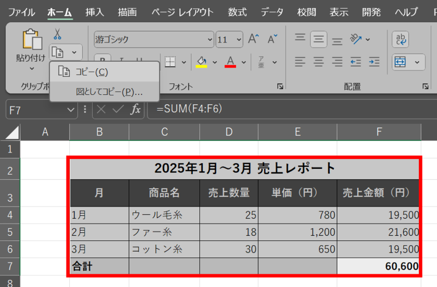
Task: Click the Borders icon
Action: tap(170, 62)
